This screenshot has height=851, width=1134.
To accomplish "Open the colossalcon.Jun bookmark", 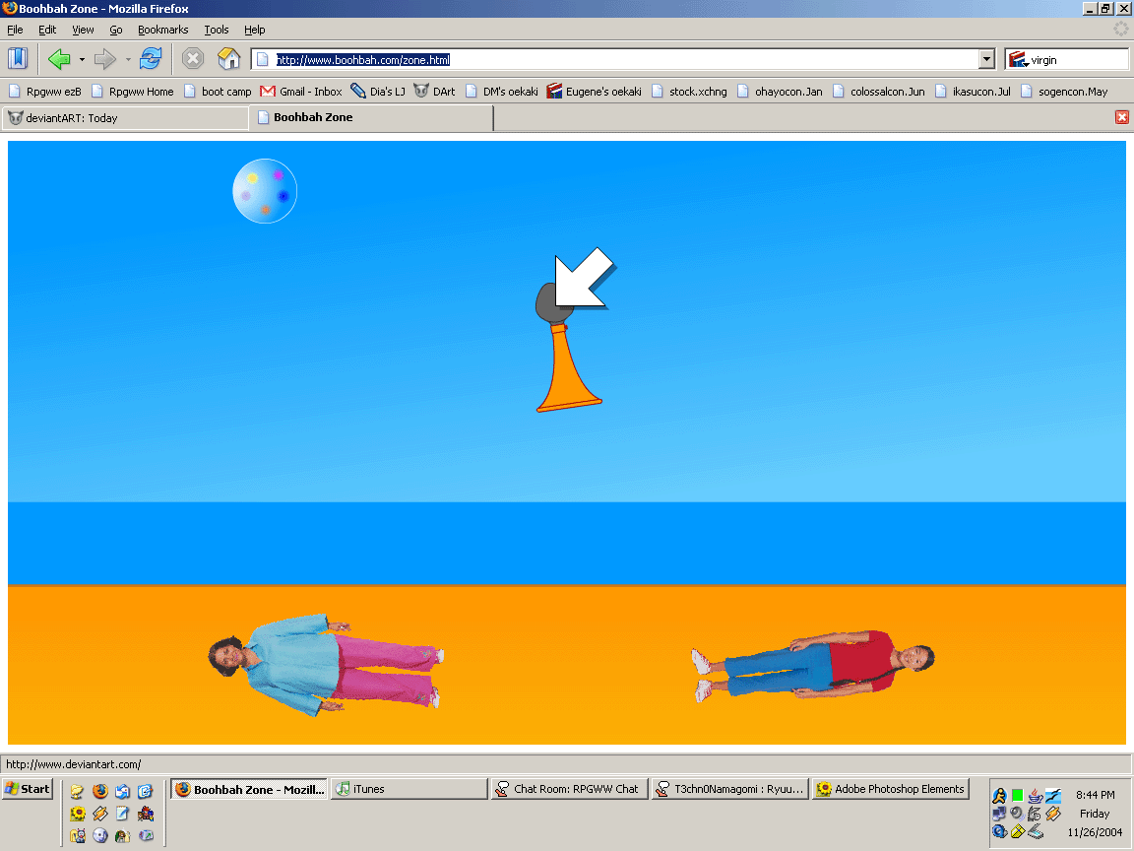I will pyautogui.click(x=879, y=92).
